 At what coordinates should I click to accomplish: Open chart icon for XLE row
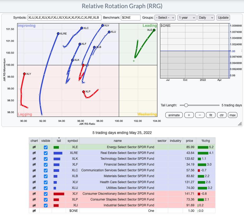(34, 147)
